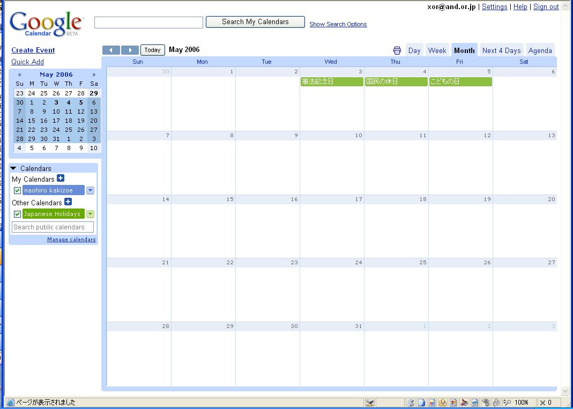The width and height of the screenshot is (573, 409).
Task: Jump forward a month in the mini calendar
Action: 94,75
